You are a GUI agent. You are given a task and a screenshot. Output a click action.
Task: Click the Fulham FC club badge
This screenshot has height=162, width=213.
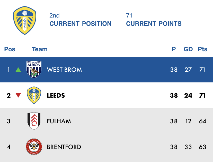click(x=34, y=121)
